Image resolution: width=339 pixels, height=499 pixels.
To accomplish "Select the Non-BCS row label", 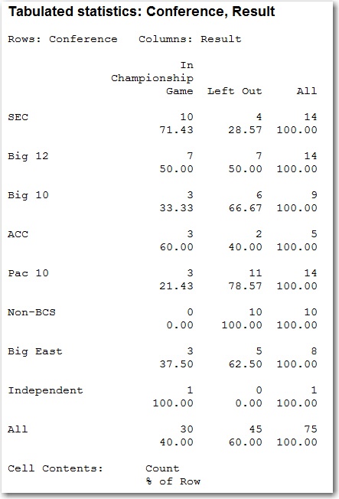I will (x=32, y=312).
